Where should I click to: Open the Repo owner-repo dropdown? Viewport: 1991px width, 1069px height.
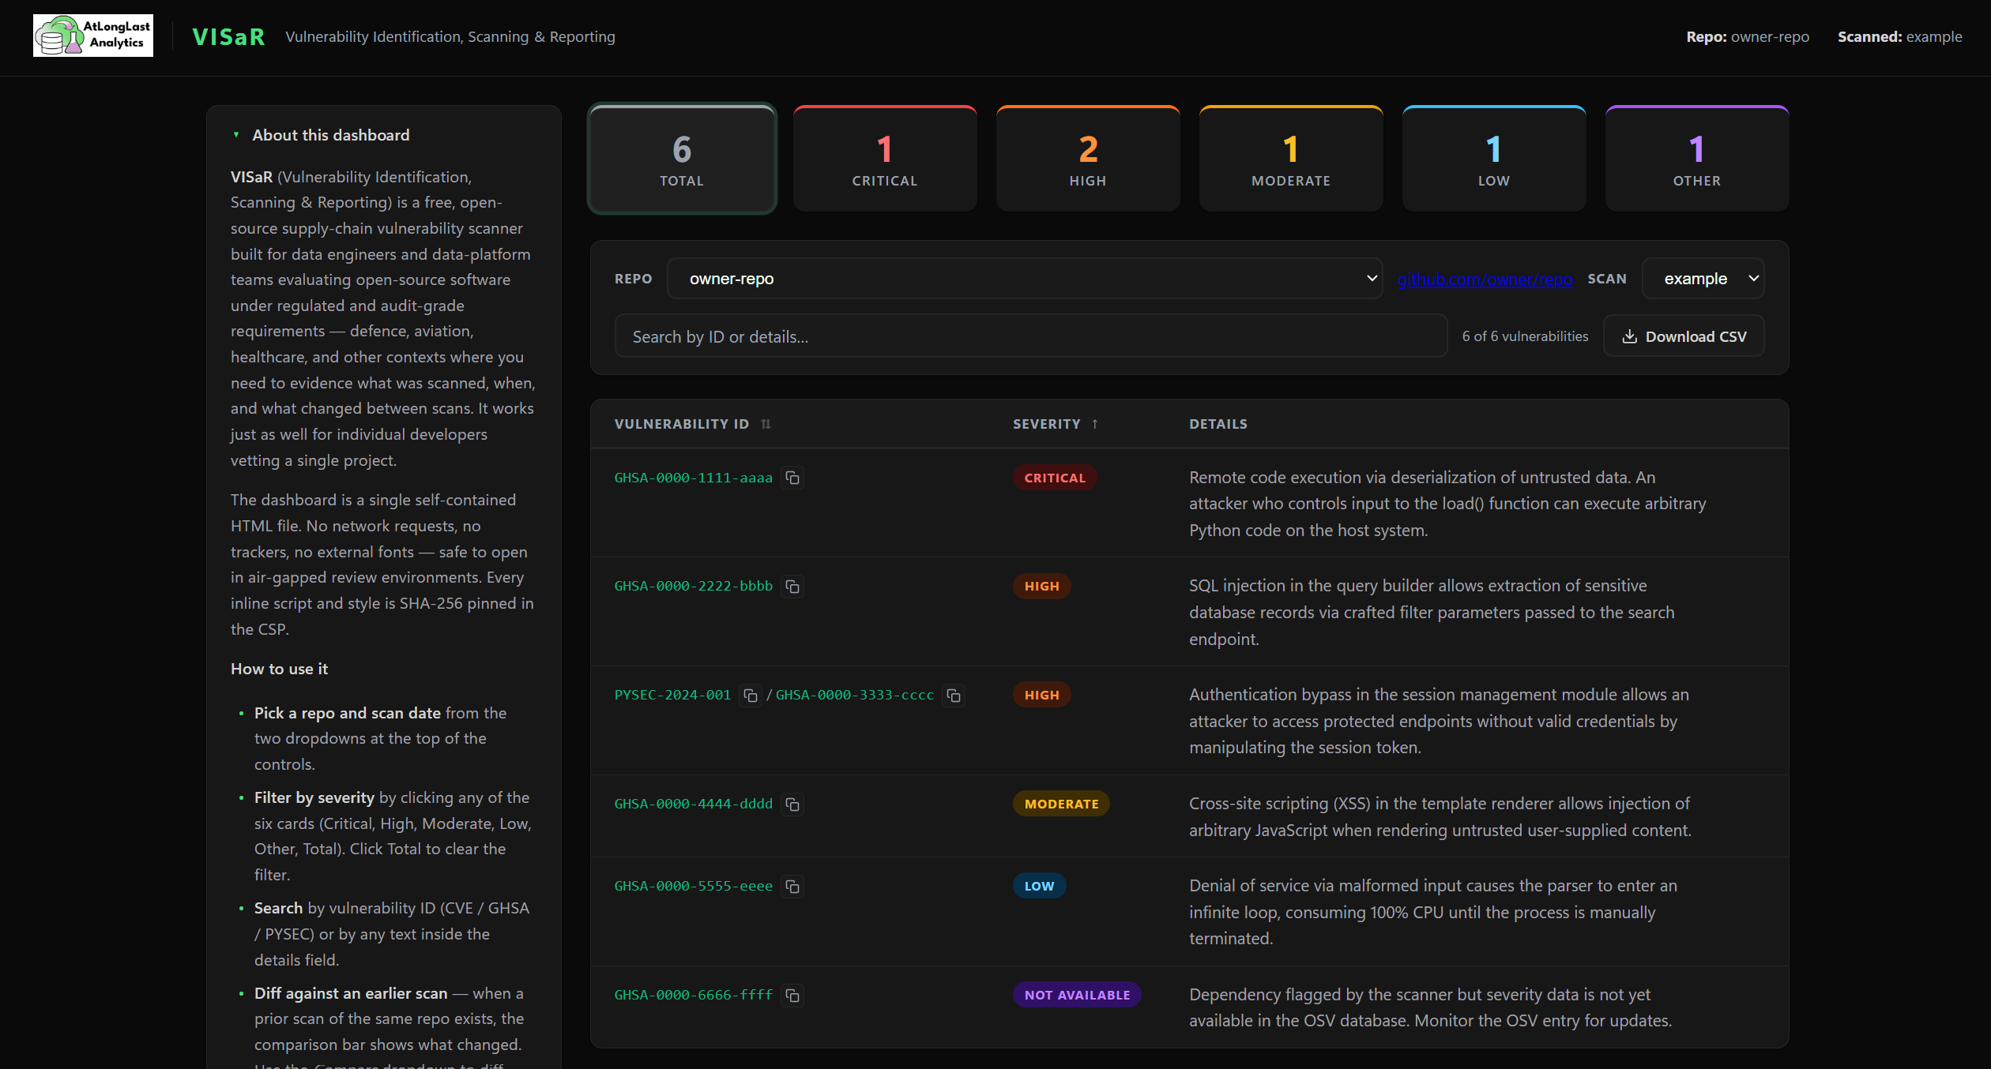(x=1025, y=279)
